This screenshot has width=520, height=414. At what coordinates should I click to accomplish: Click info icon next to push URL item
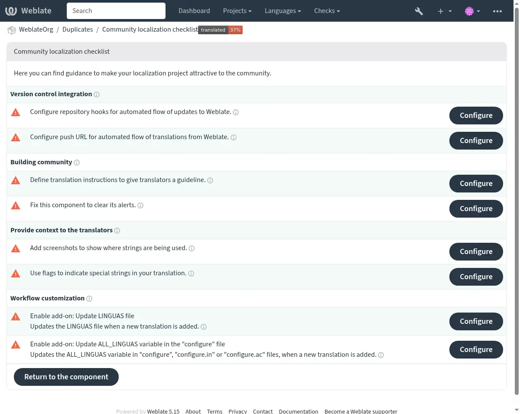[x=233, y=137]
